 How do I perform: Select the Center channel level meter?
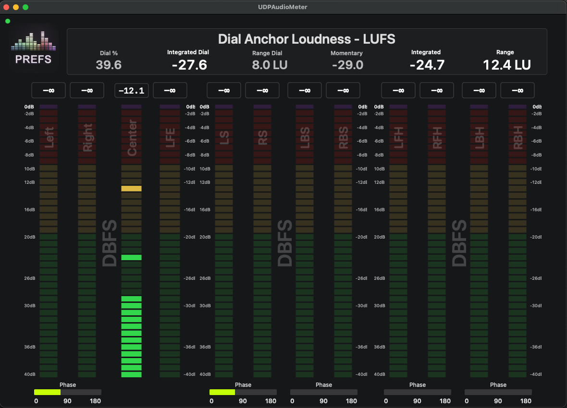tap(131, 240)
